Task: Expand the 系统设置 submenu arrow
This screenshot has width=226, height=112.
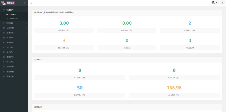Action: [x=26, y=72]
